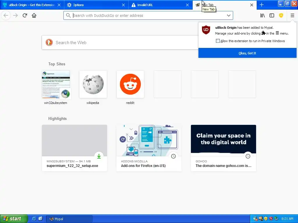The height and width of the screenshot is (223, 298).
Task: Focus the address bar field
Action: 148,15
